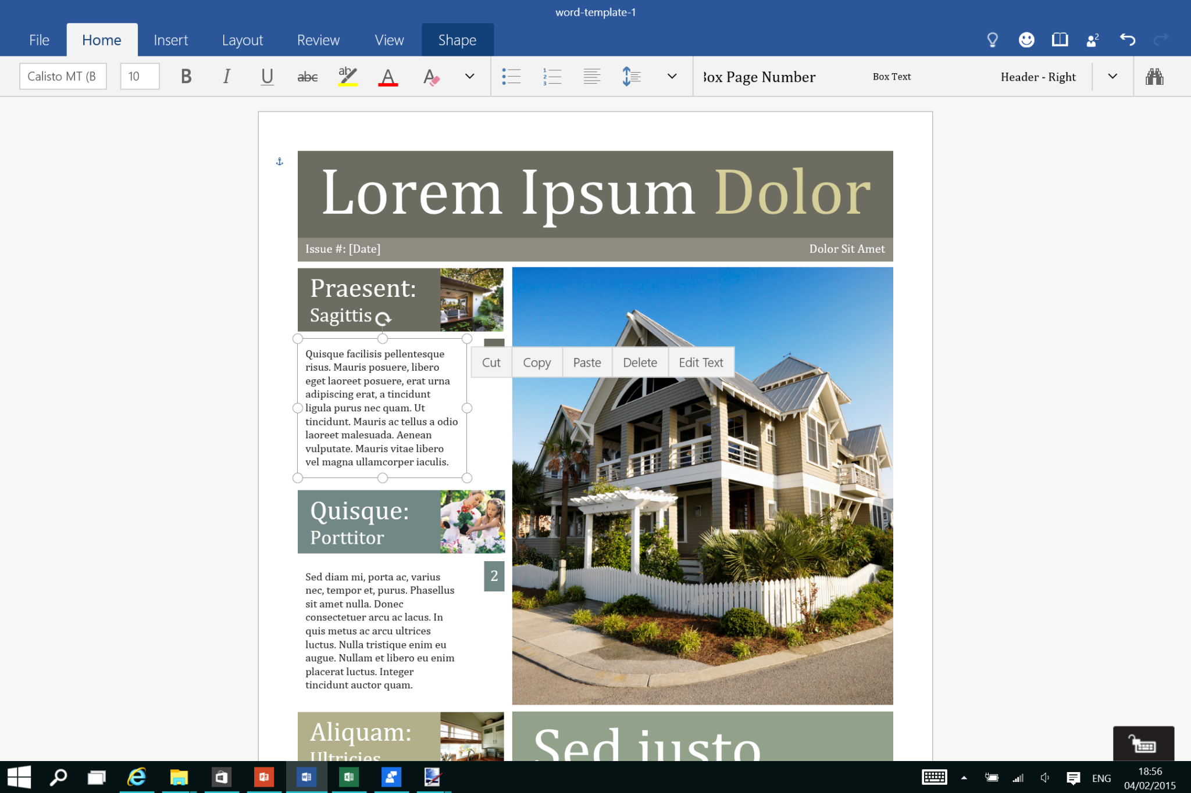This screenshot has width=1191, height=793.
Task: Open Tell Me with the lightbulb icon
Action: tap(992, 40)
